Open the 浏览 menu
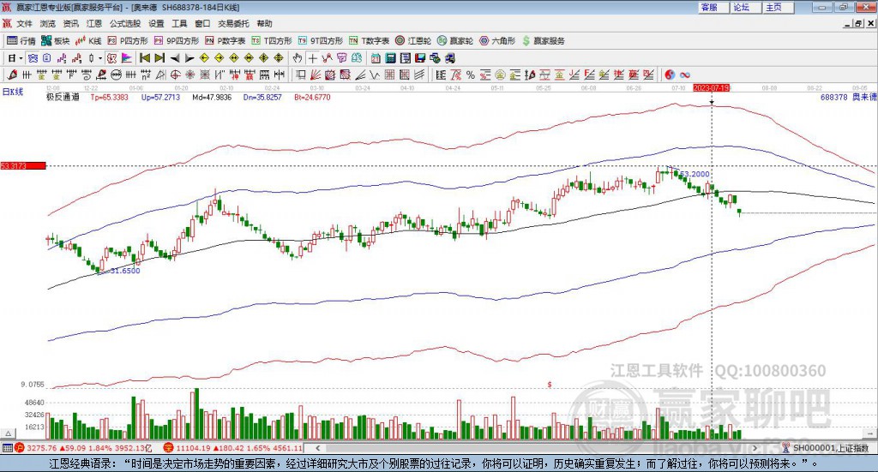 (x=48, y=23)
